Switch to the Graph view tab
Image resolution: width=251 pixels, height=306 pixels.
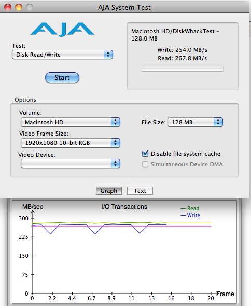click(109, 191)
